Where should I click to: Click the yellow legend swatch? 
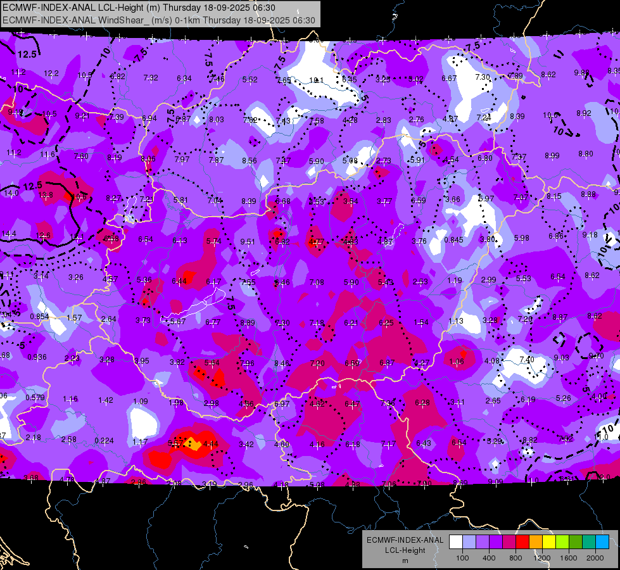[x=549, y=542]
